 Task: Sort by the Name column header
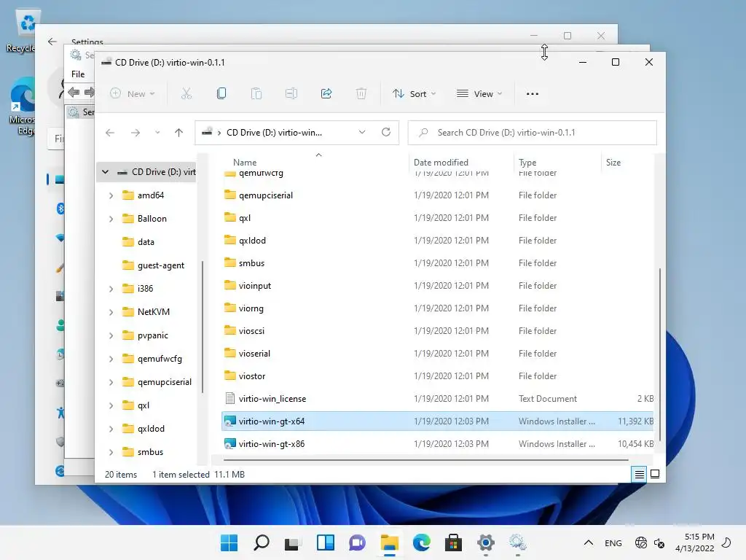point(245,163)
